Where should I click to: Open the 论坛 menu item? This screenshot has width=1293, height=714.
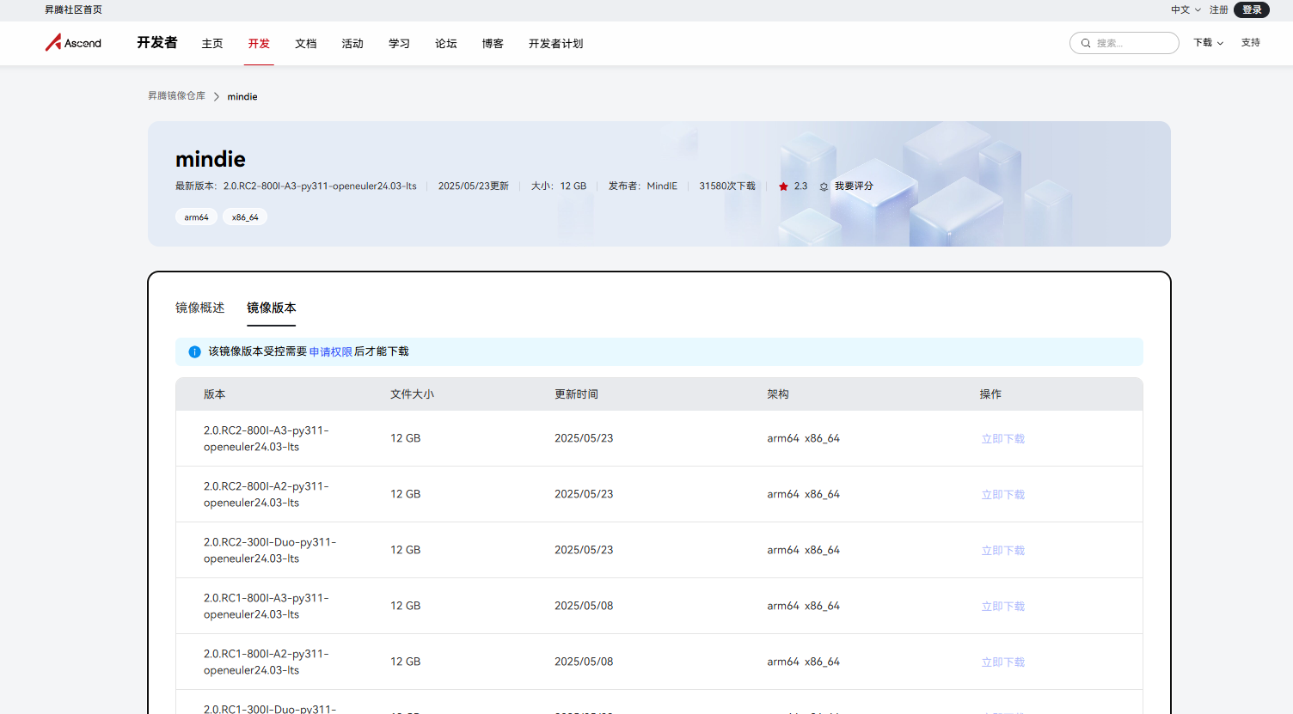(x=446, y=44)
